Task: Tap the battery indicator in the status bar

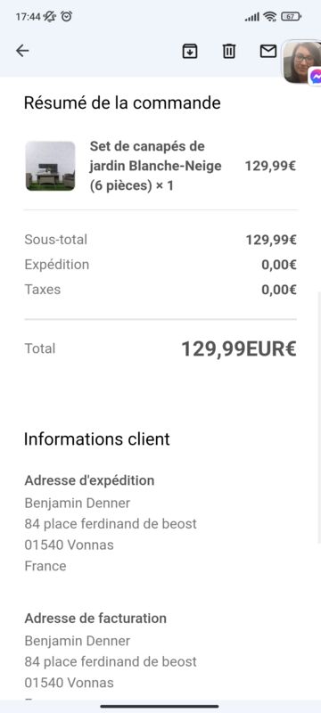Action: pyautogui.click(x=291, y=17)
